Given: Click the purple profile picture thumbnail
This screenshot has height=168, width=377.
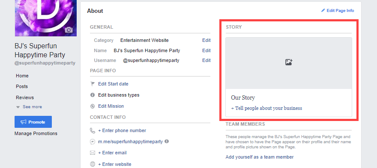Looking at the screenshot, I should pyautogui.click(x=46, y=18).
